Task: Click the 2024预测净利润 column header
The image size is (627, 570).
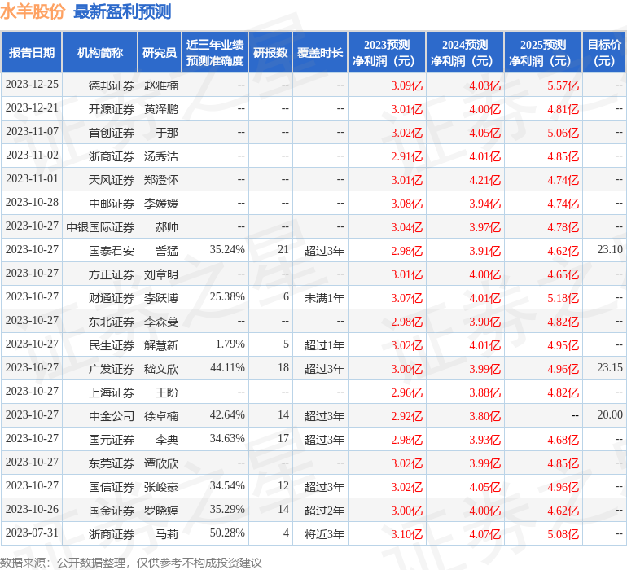Action: click(x=465, y=52)
